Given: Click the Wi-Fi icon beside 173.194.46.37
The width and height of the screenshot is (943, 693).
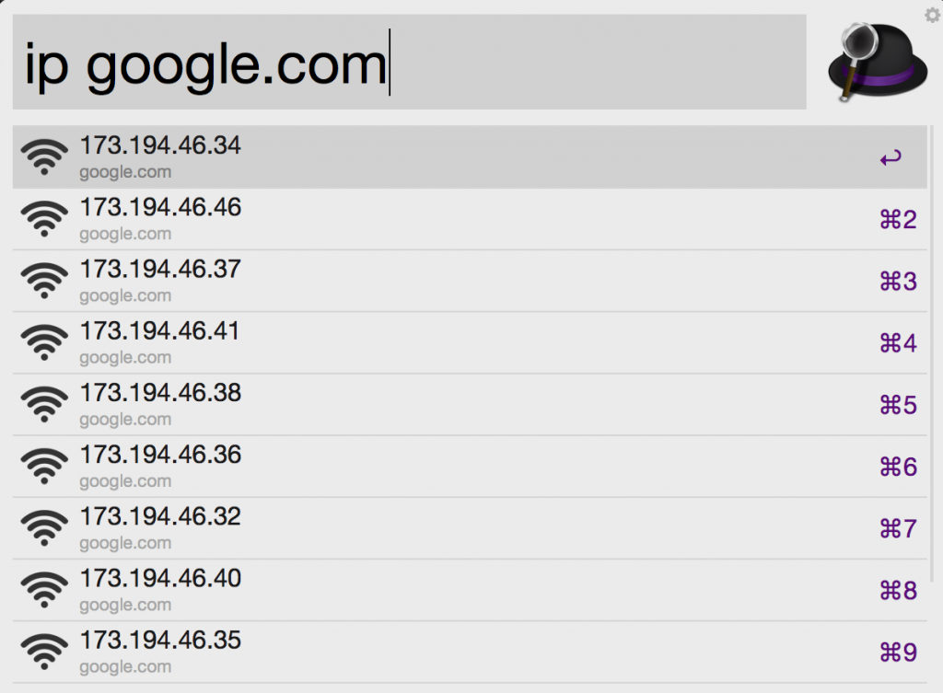Looking at the screenshot, I should click(44, 281).
